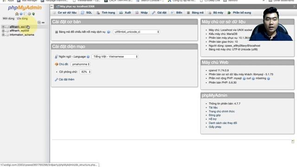297x167 pixels.
Task: Click the Home house icon under phpMyAdmin logo
Action: tap(17, 14)
